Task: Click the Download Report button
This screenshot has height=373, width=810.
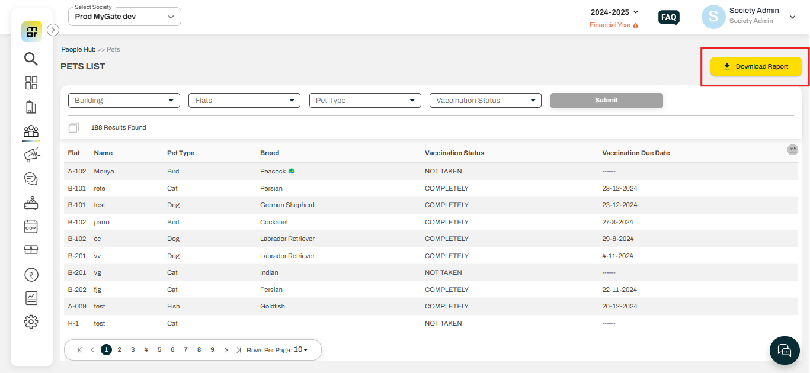Action: 756,66
